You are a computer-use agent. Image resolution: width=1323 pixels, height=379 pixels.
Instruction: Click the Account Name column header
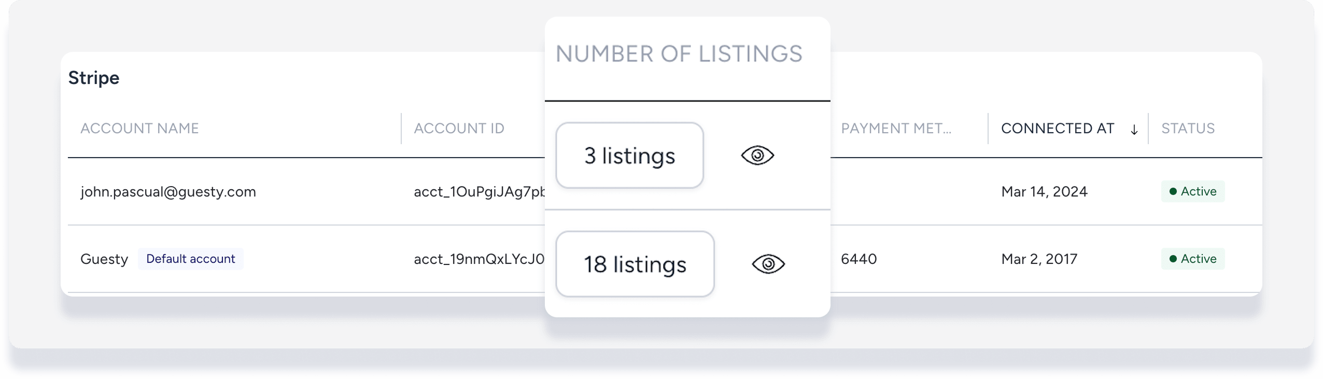pos(139,129)
